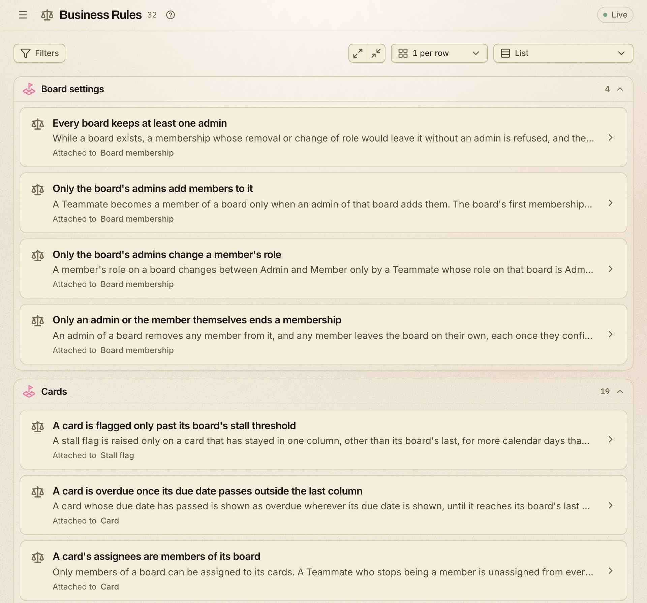Image resolution: width=647 pixels, height=603 pixels.
Task: Click 'Board membership' link under 'ends a membership' rule
Action: [137, 350]
